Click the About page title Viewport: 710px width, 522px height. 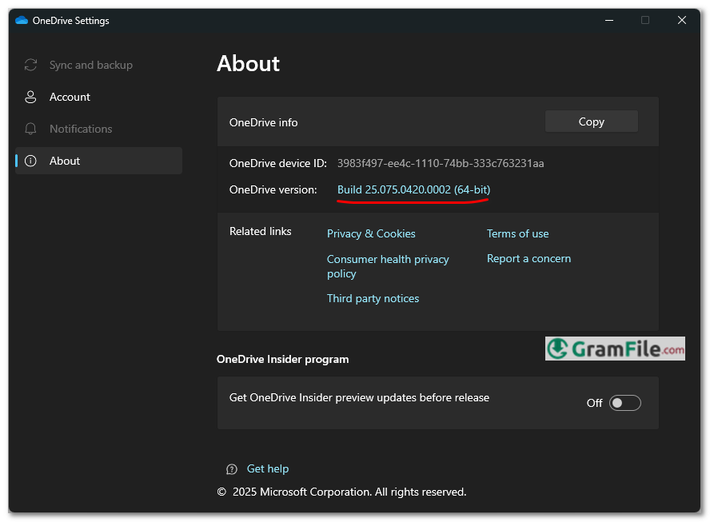click(x=248, y=63)
